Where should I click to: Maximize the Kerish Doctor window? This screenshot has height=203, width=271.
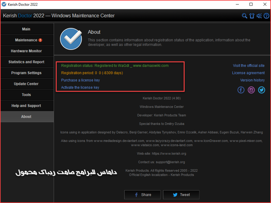[251, 4]
